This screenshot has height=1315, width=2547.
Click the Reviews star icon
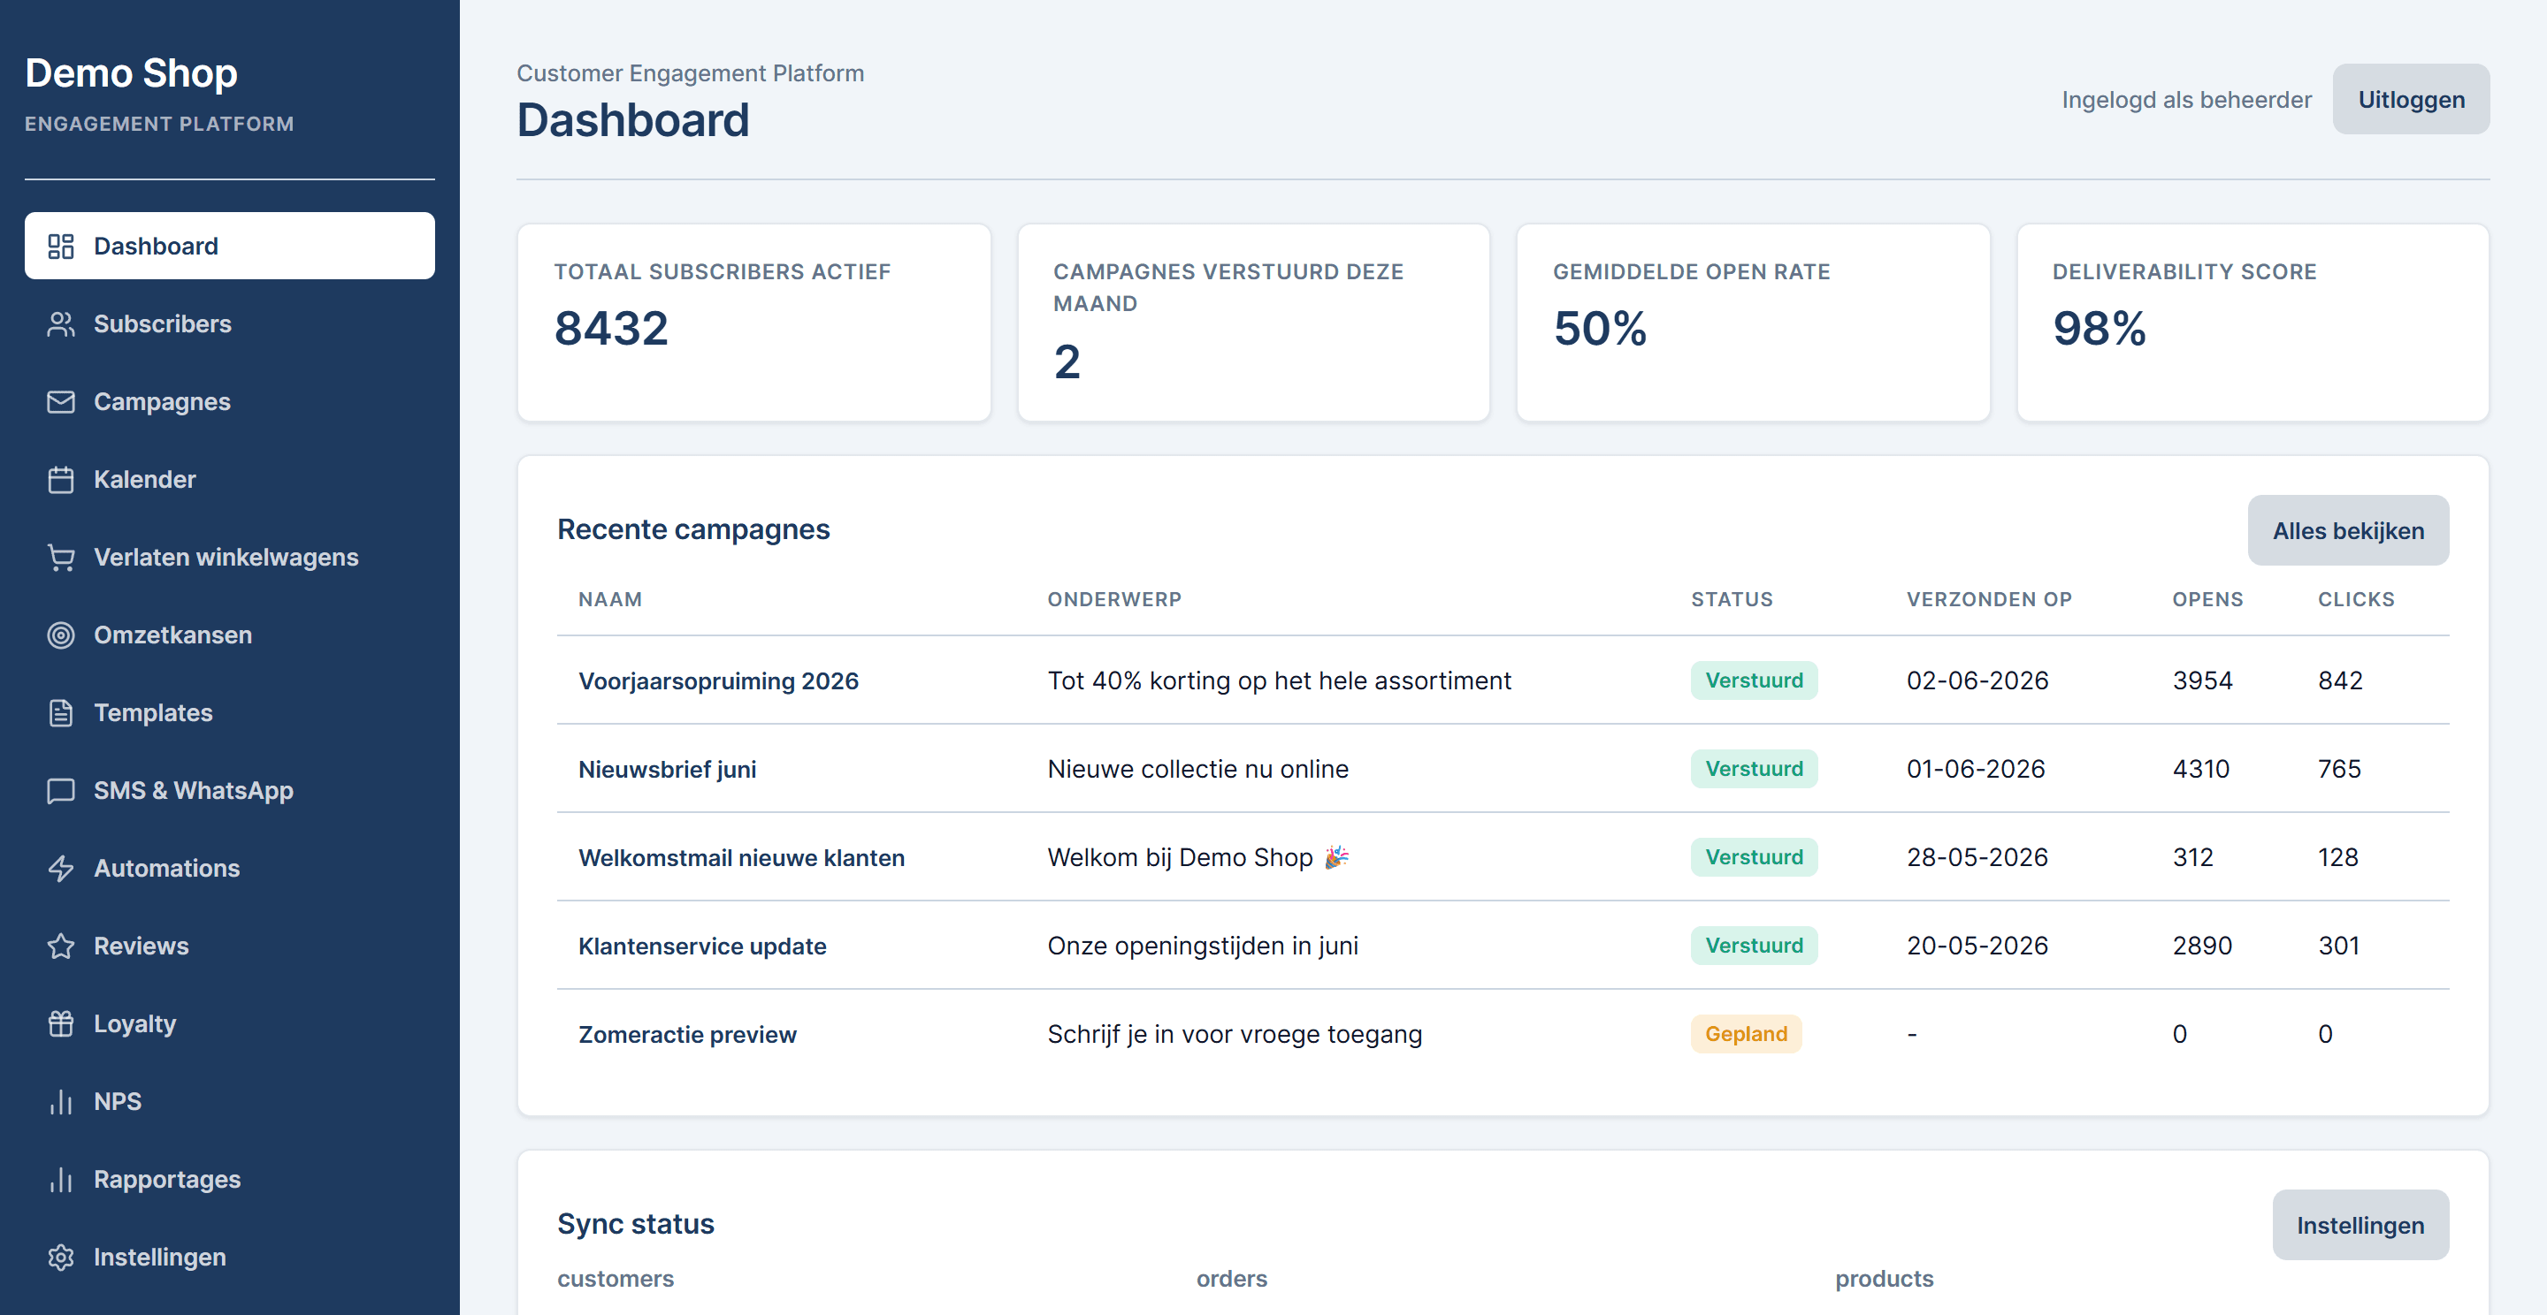(x=61, y=946)
